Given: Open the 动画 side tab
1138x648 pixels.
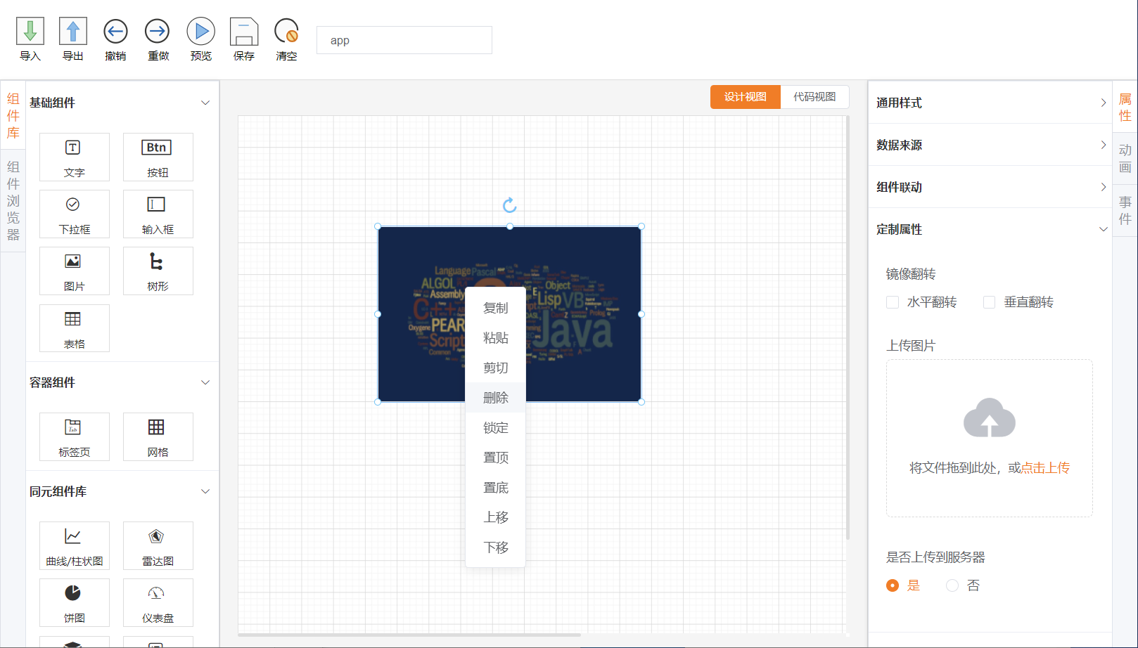Looking at the screenshot, I should (1125, 159).
